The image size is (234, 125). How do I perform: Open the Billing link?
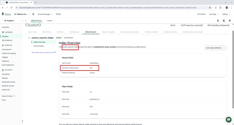pos(58,14)
